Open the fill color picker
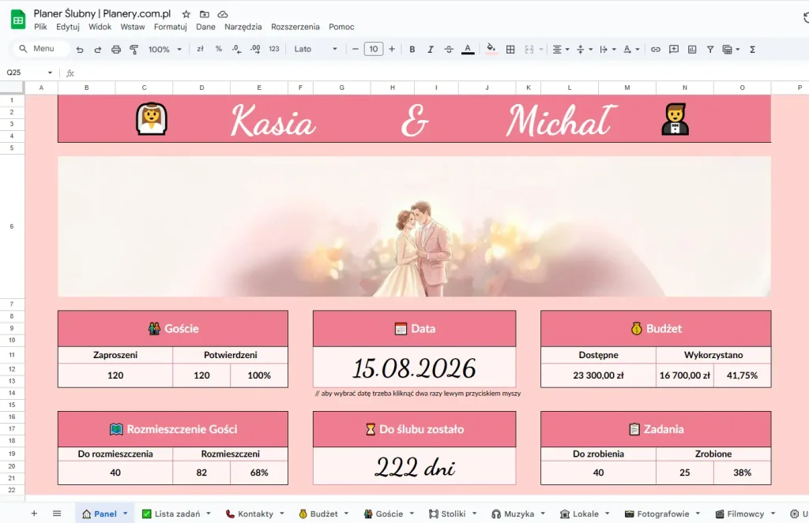 coord(491,50)
